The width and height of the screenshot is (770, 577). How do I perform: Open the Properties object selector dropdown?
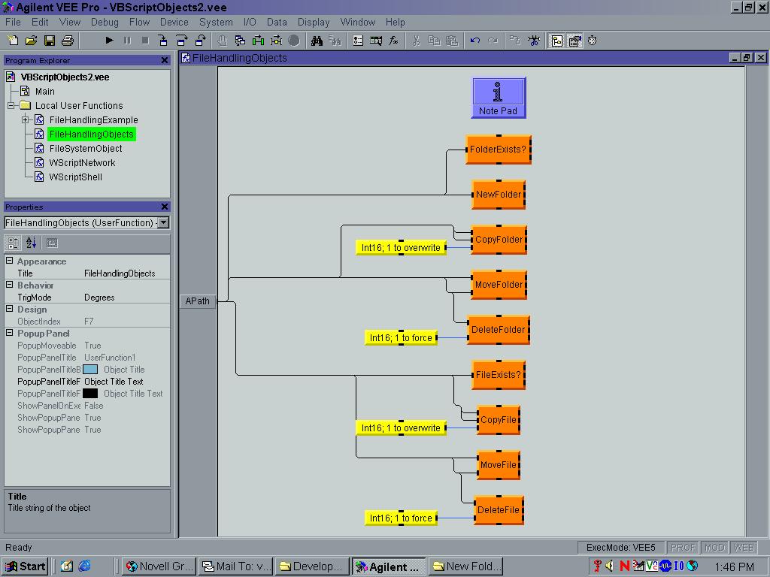(x=163, y=222)
